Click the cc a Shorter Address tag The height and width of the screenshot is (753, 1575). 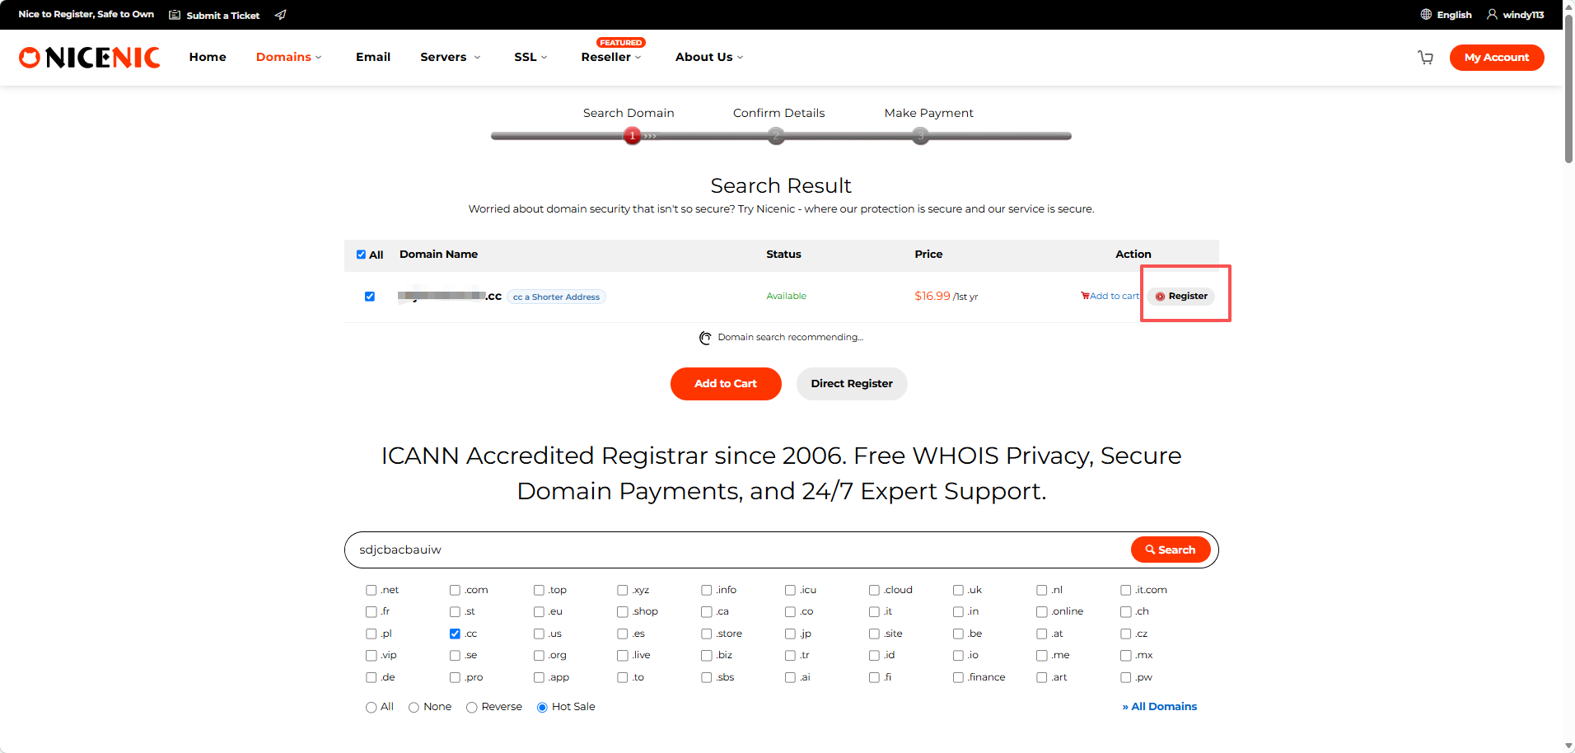pos(556,297)
